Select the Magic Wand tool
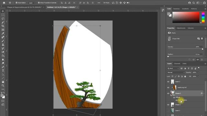 pos(3,22)
